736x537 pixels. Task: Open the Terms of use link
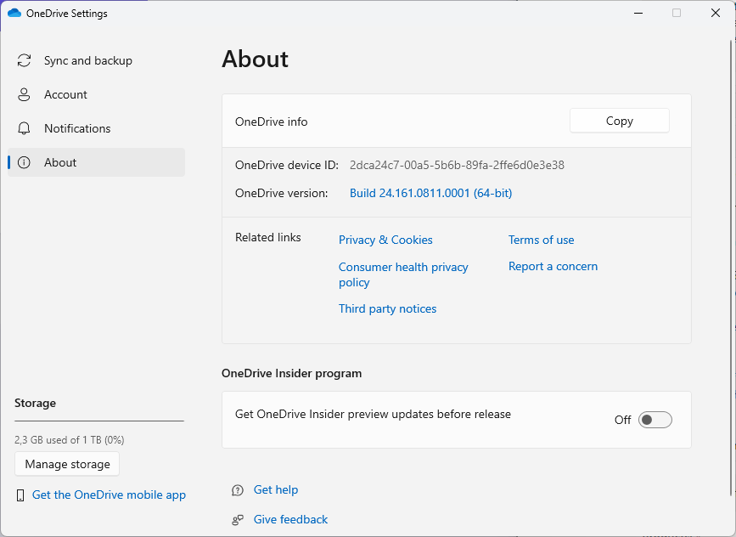pyautogui.click(x=541, y=240)
